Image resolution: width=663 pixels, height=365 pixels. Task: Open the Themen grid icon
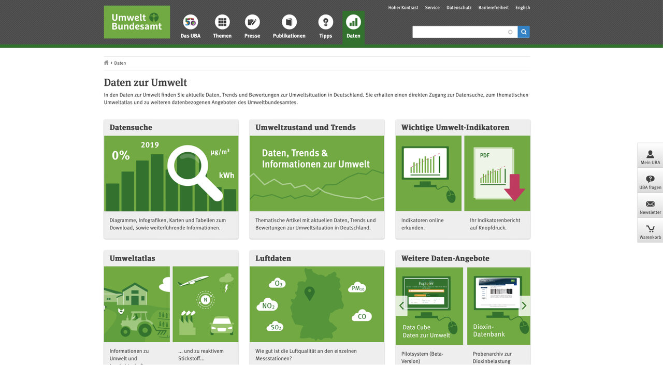point(222,22)
